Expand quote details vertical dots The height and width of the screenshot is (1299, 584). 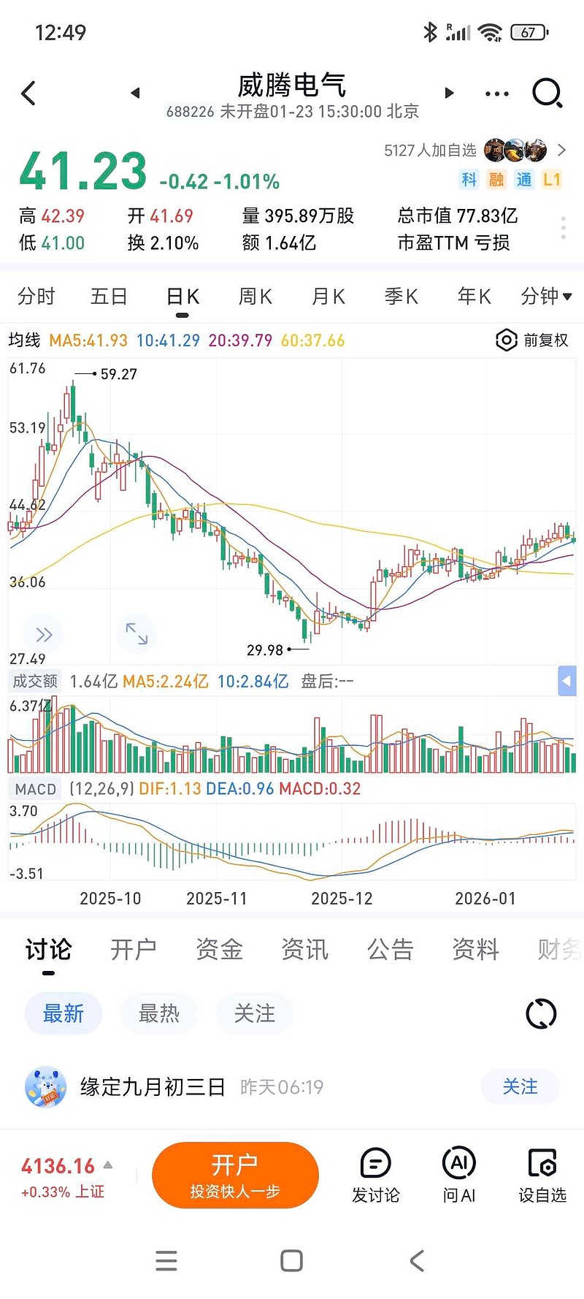(x=564, y=228)
